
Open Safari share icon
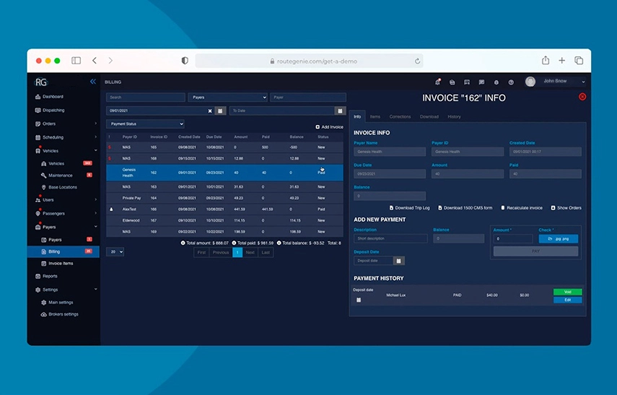tap(546, 60)
